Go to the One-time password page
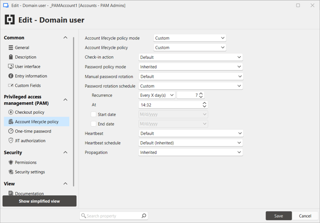Screen dimensions: 320x223 tap(37, 131)
